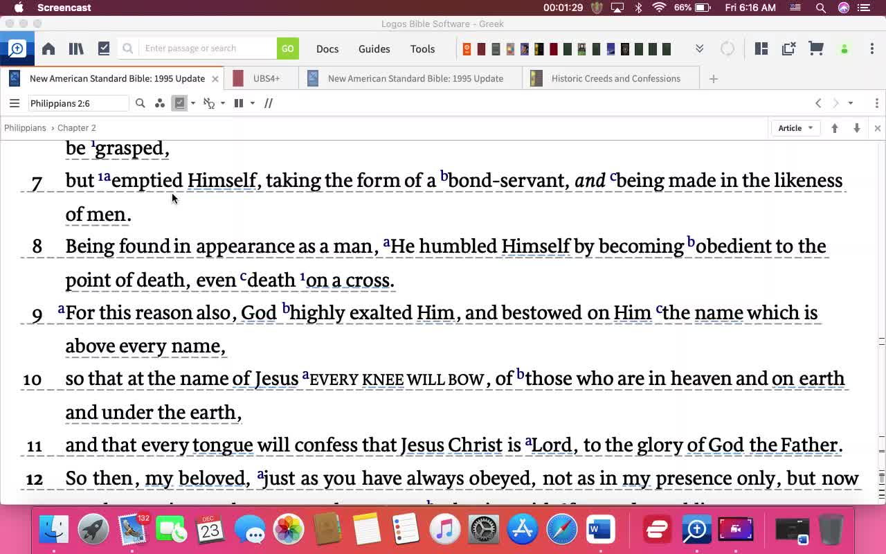Open the Layouts icon in the toolbar

coord(761,48)
